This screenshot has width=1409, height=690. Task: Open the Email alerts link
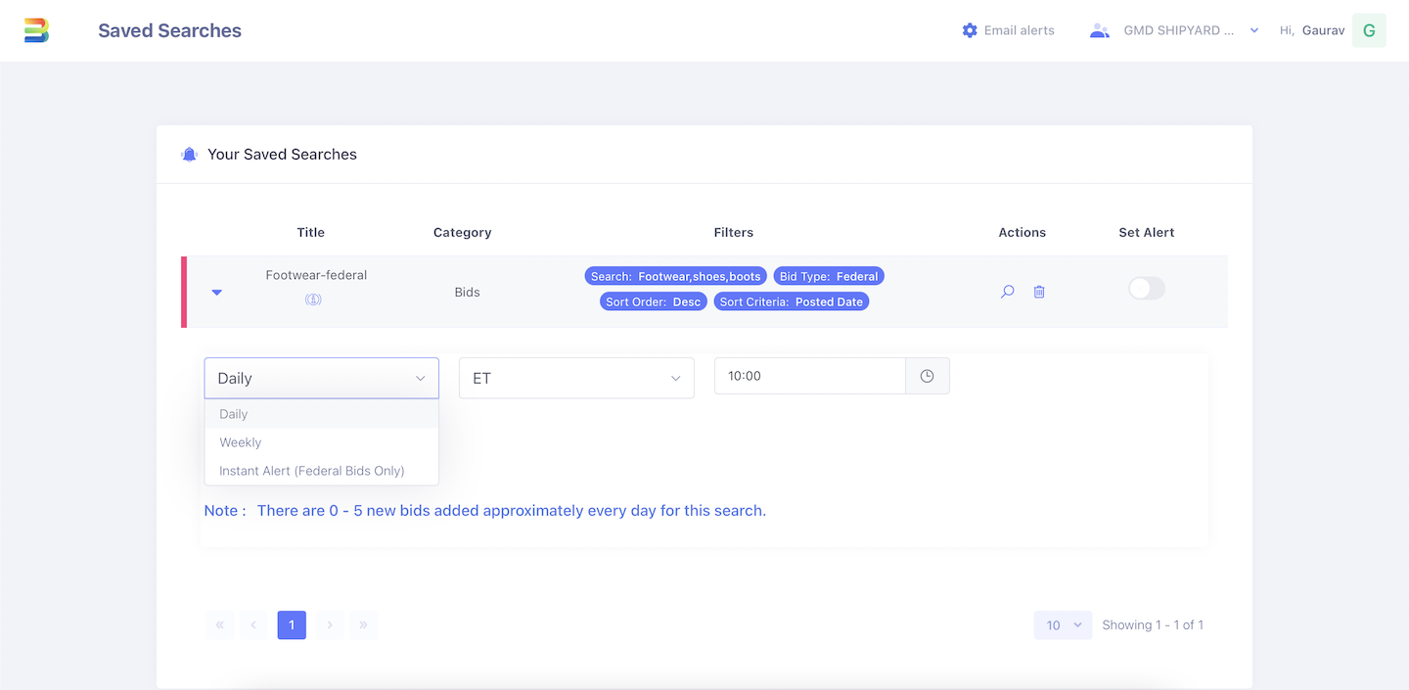pos(1019,29)
